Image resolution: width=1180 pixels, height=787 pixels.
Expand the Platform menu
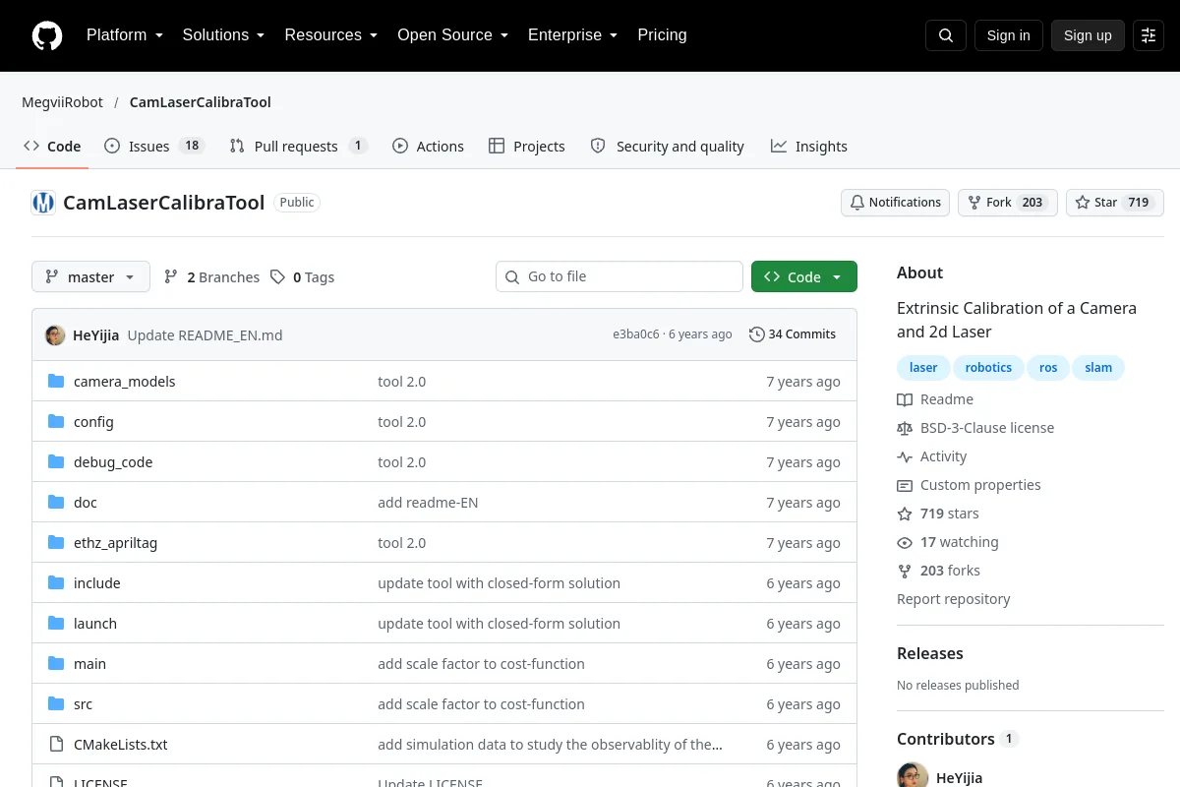point(124,35)
